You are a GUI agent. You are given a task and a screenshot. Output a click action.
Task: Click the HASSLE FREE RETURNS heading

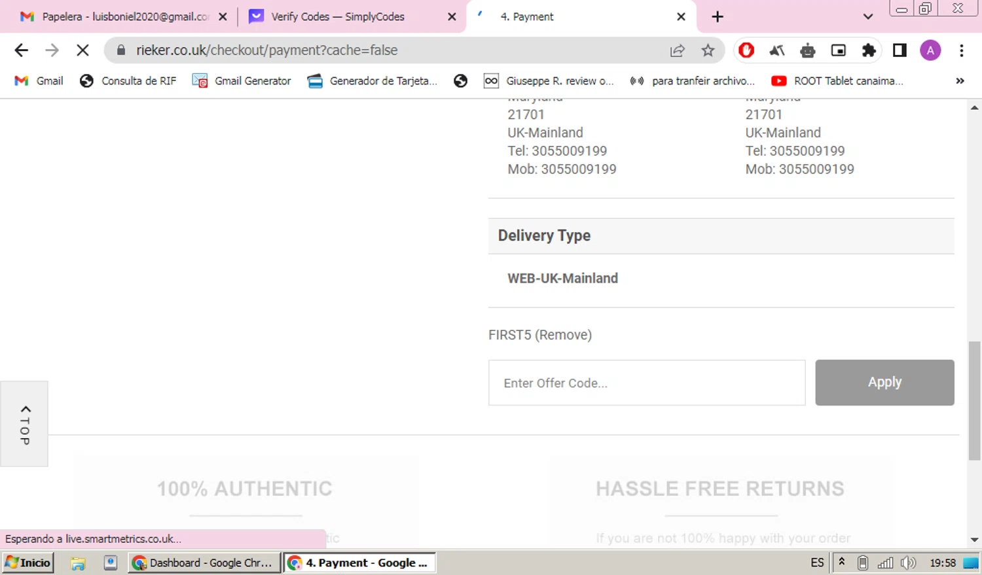[720, 489]
